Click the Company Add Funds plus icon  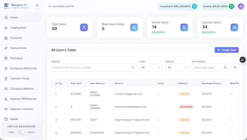[x=6, y=68]
